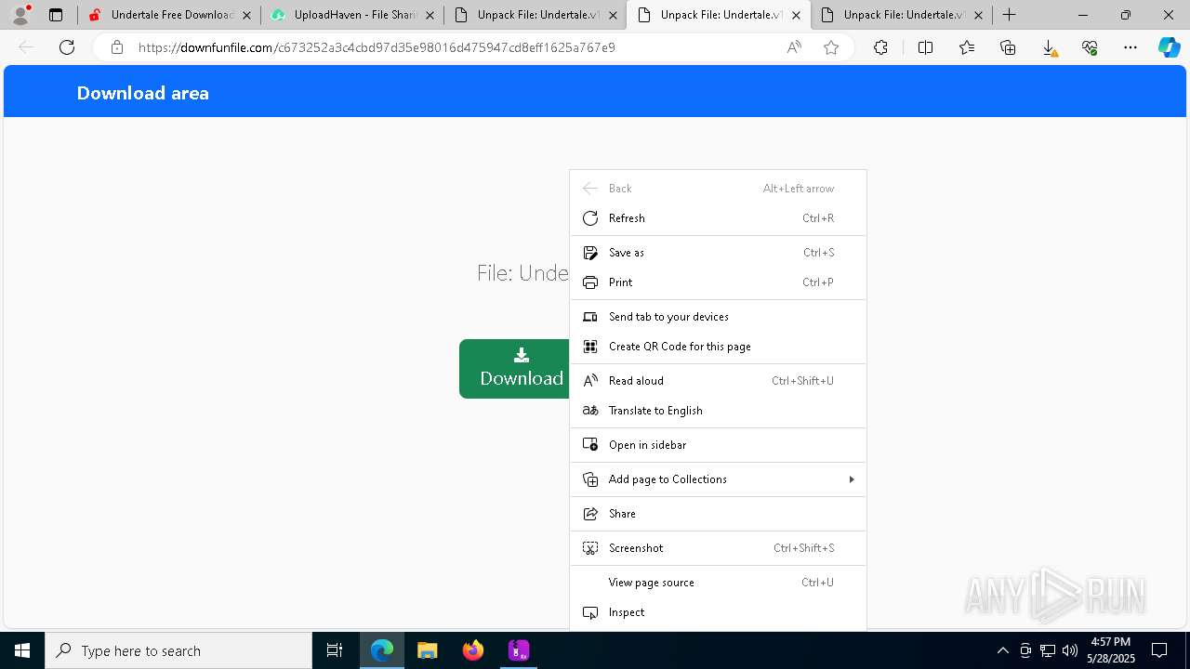Image resolution: width=1190 pixels, height=669 pixels.
Task: Open Browser essentials heart icon
Action: 1090,47
